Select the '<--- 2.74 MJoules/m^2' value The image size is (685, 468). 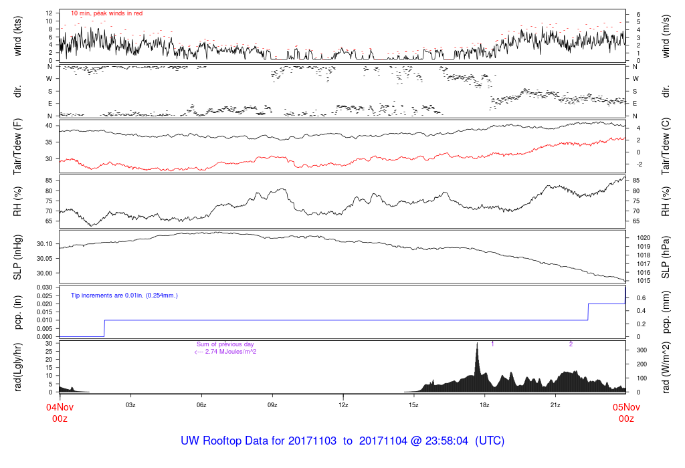click(225, 352)
